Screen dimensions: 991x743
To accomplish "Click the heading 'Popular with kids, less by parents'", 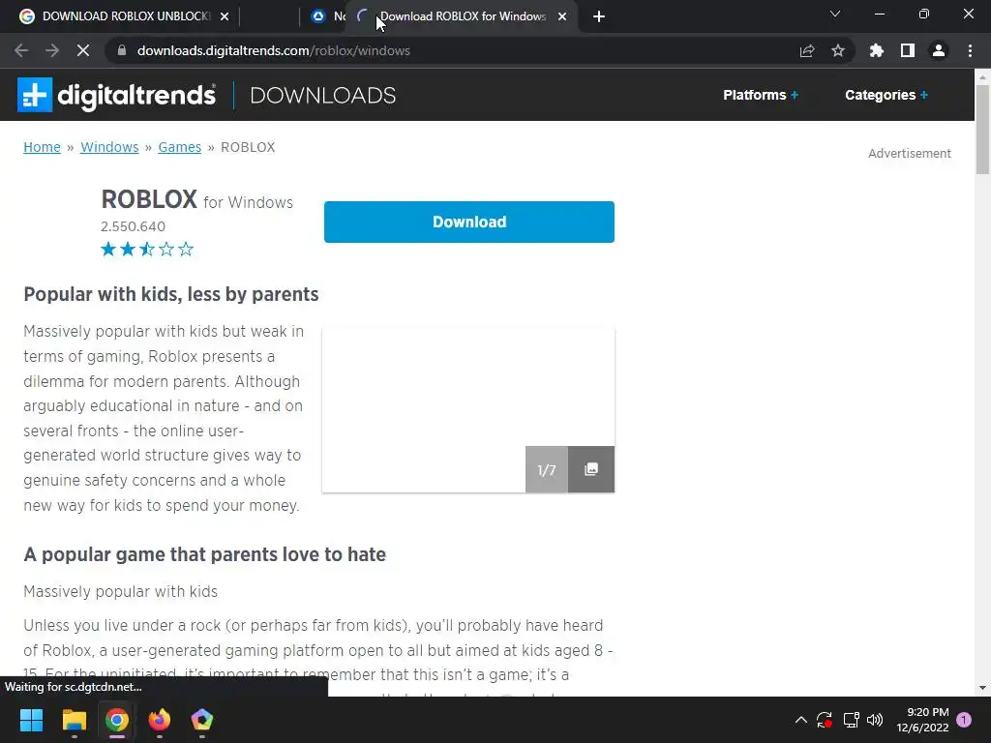I will [170, 294].
